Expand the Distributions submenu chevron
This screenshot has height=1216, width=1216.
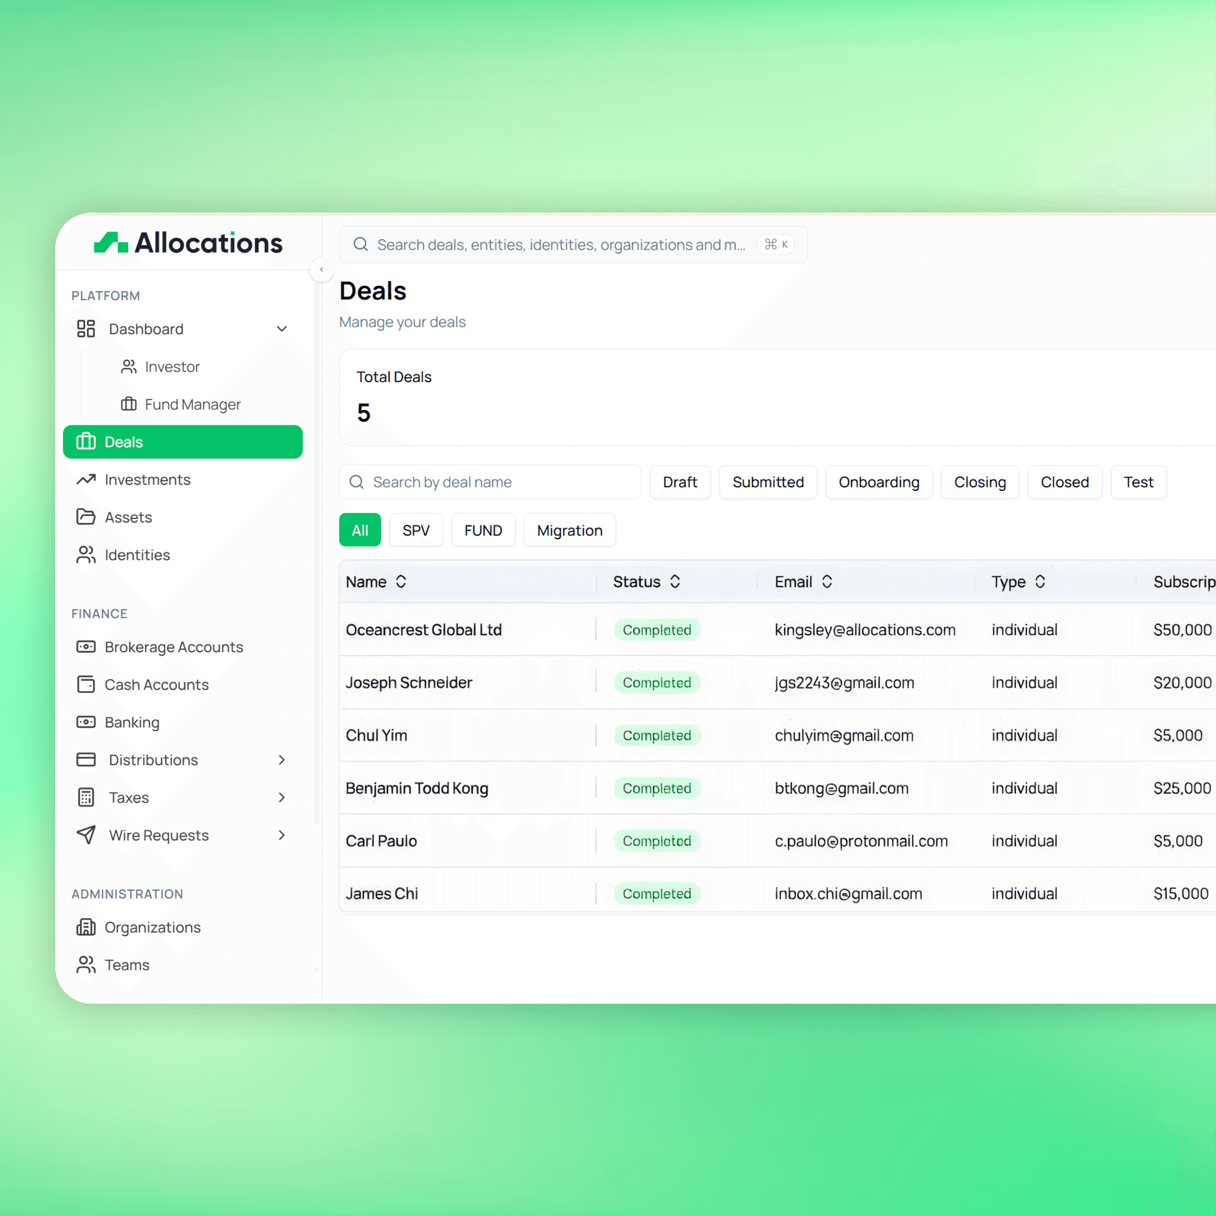[282, 760]
